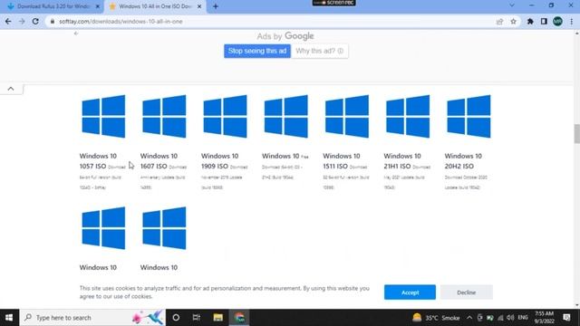Open the Chrome profile avatar
The image size is (580, 326).
(x=558, y=22)
